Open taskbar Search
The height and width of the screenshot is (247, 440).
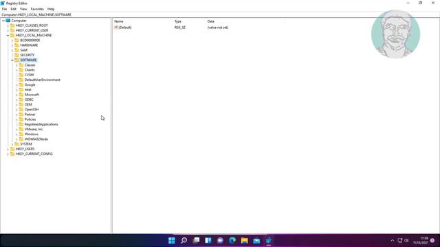[184, 240]
